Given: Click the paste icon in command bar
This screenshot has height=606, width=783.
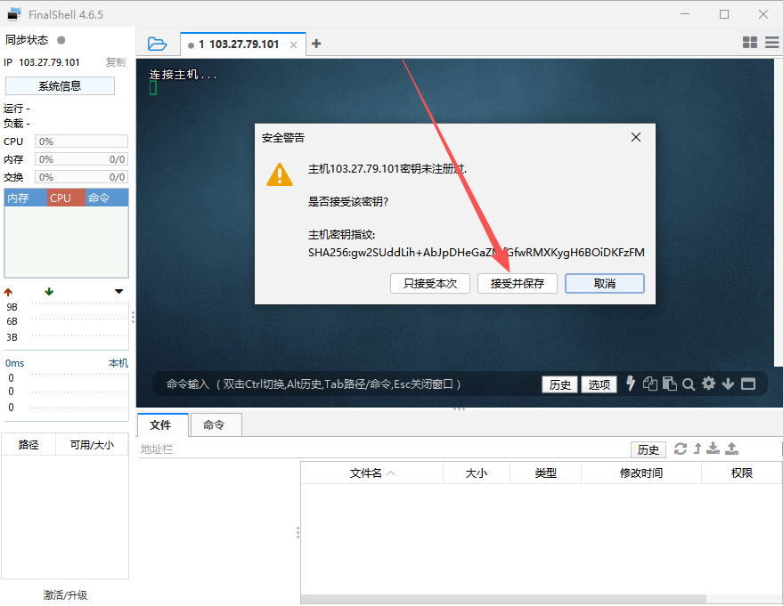Looking at the screenshot, I should [669, 384].
